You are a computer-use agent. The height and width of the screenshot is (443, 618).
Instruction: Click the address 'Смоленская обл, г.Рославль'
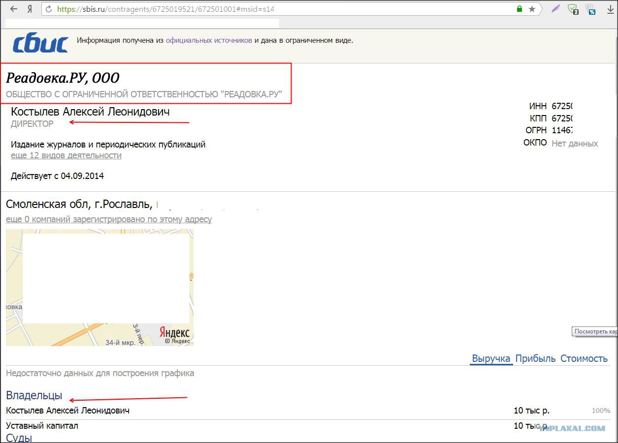coord(79,204)
